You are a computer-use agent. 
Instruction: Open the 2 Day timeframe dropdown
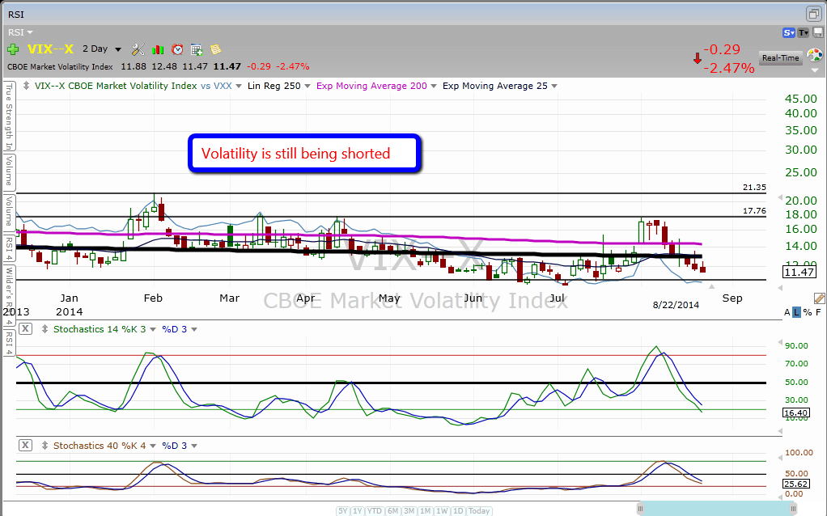[102, 49]
